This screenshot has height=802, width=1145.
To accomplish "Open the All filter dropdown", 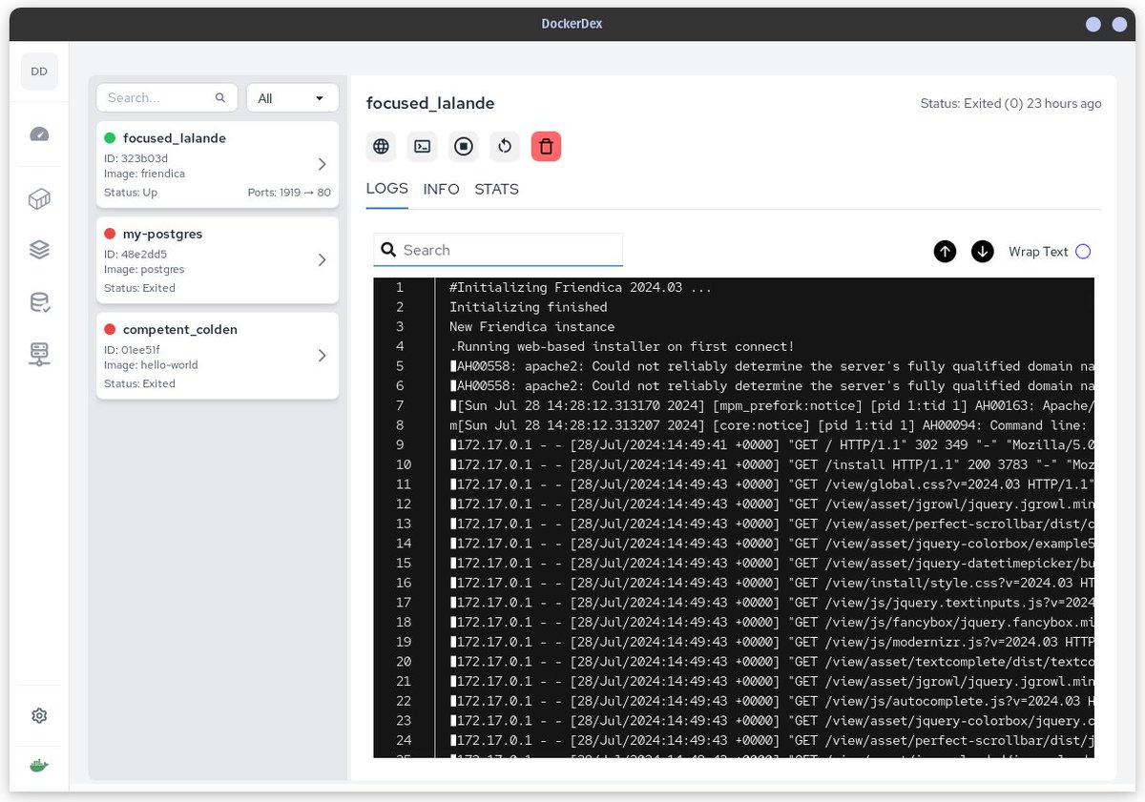I will 292,97.
